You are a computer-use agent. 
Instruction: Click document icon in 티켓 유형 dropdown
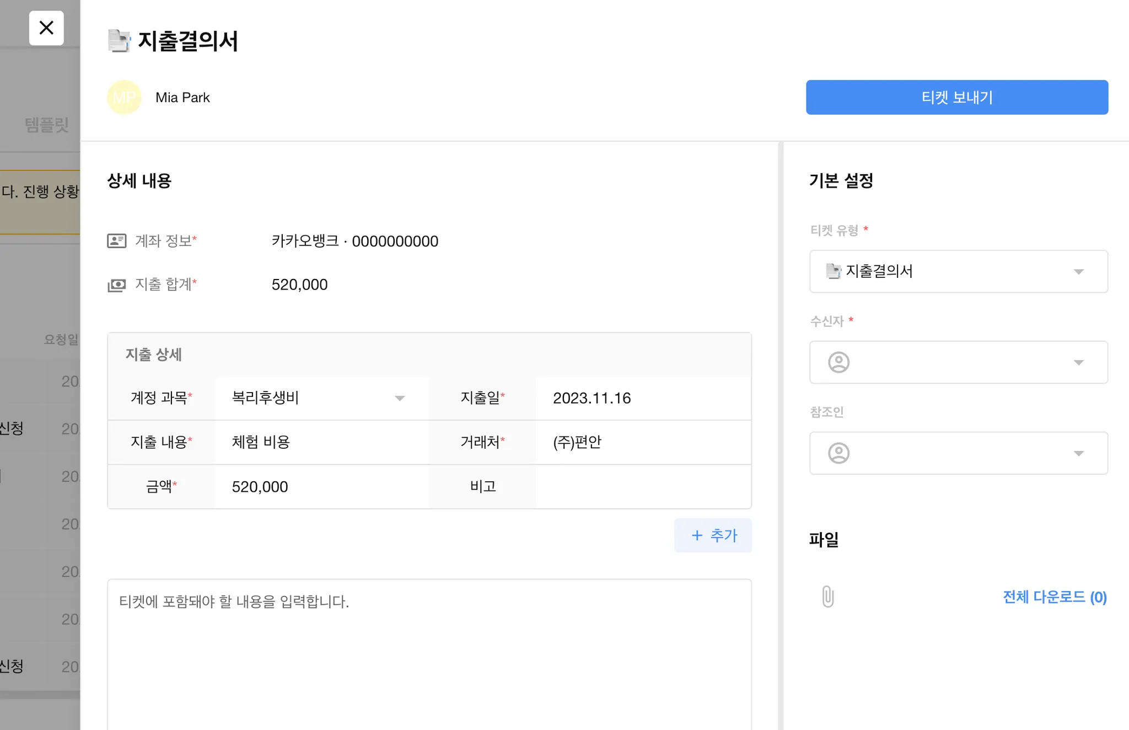[833, 271]
